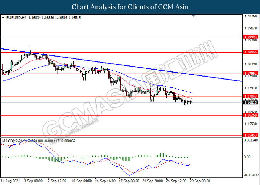Click the 10 Sep 04:00 time label
Image resolution: width=260 pixels, height=185 pixels.
click(x=81, y=181)
